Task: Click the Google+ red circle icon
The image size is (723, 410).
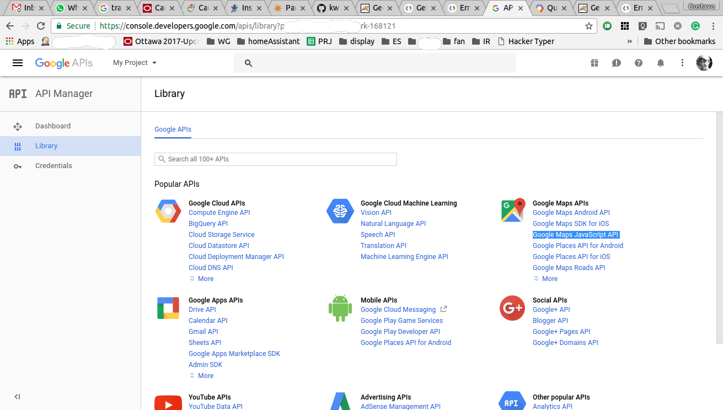Action: click(512, 308)
